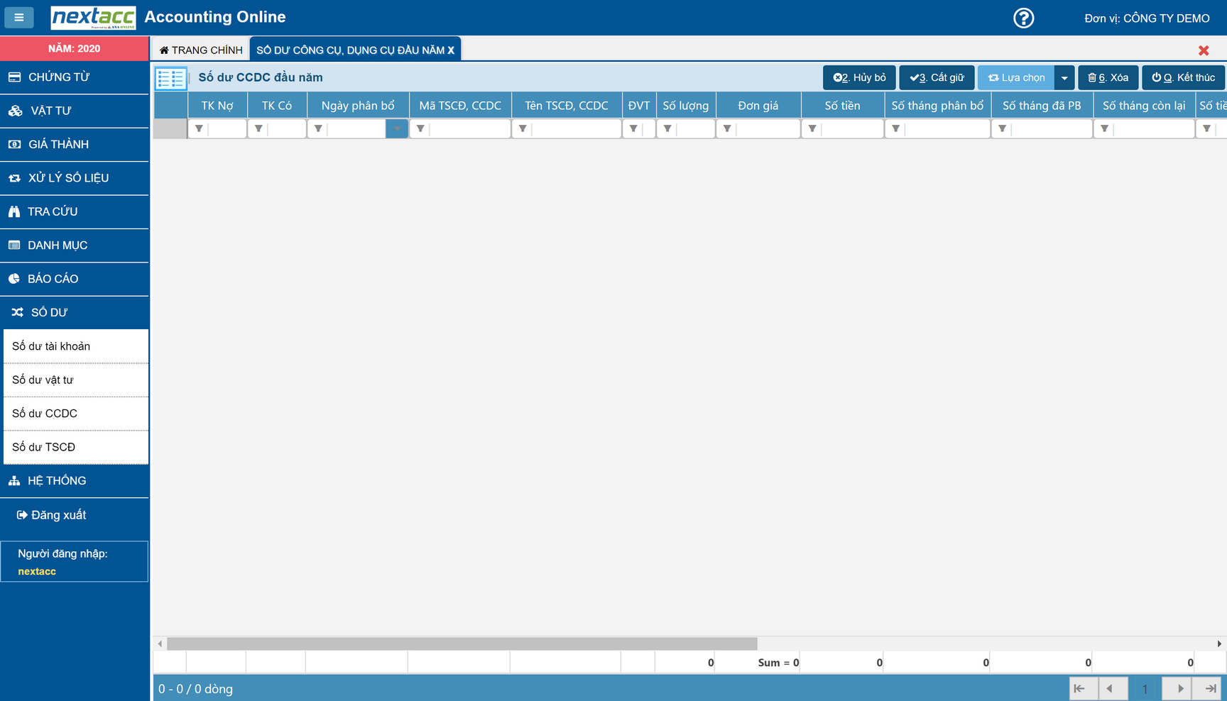The width and height of the screenshot is (1227, 701).
Task: Click the Mã TSCĐ, CCDC filter field
Action: point(469,129)
